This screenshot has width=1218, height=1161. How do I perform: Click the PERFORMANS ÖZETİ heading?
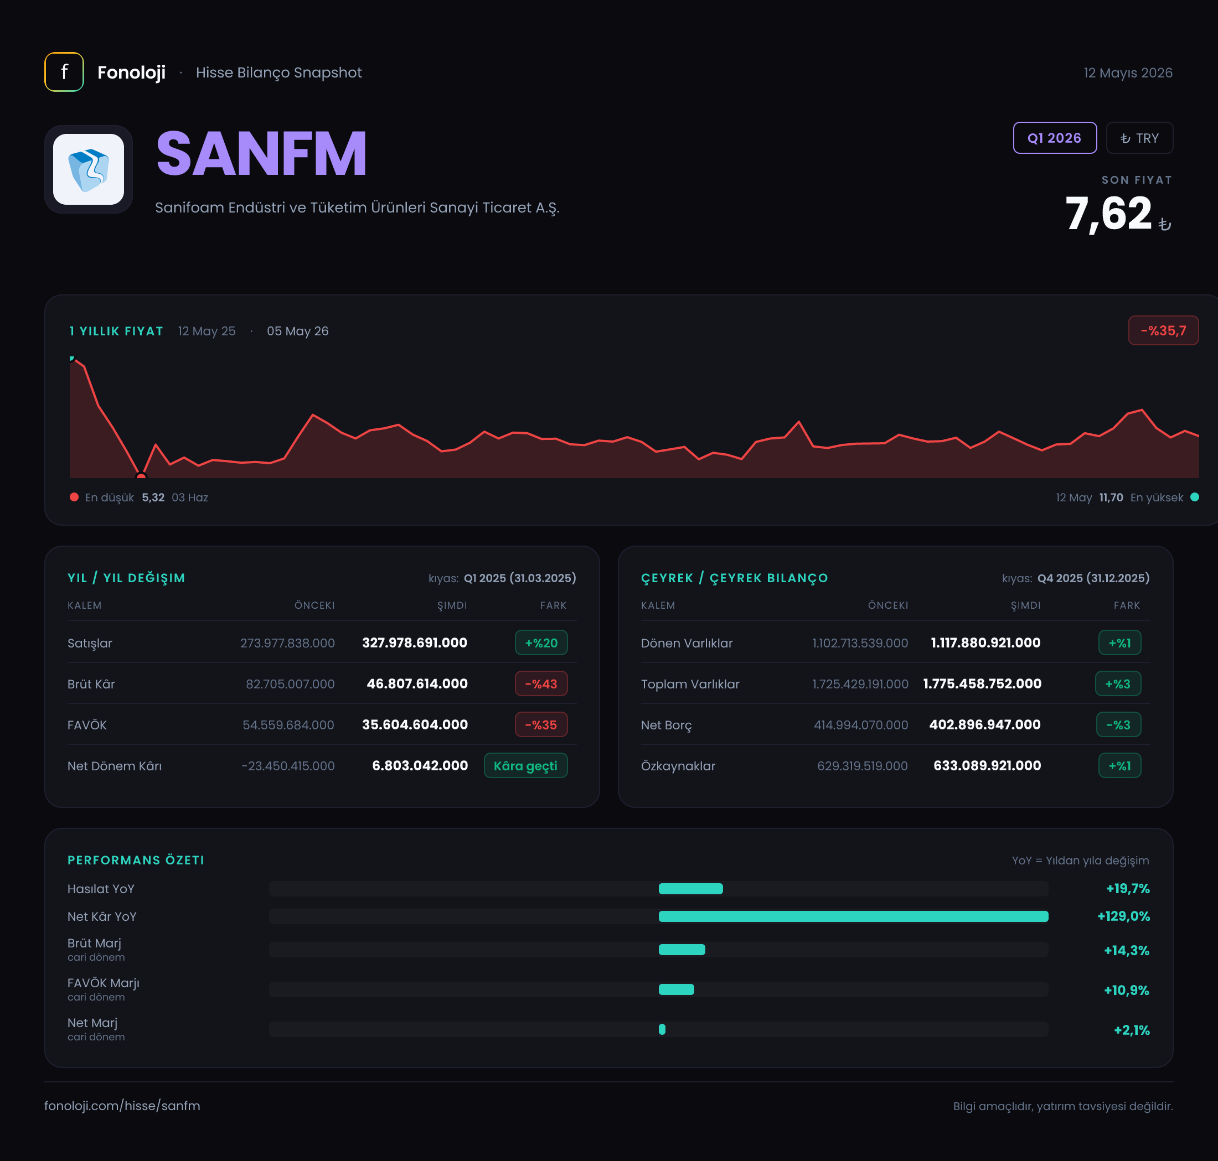pos(136,859)
